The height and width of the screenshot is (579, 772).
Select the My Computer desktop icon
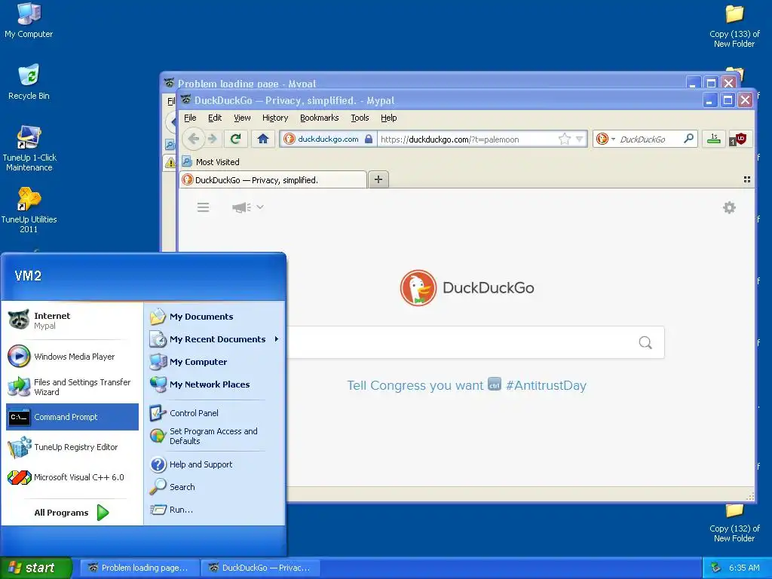click(x=29, y=20)
